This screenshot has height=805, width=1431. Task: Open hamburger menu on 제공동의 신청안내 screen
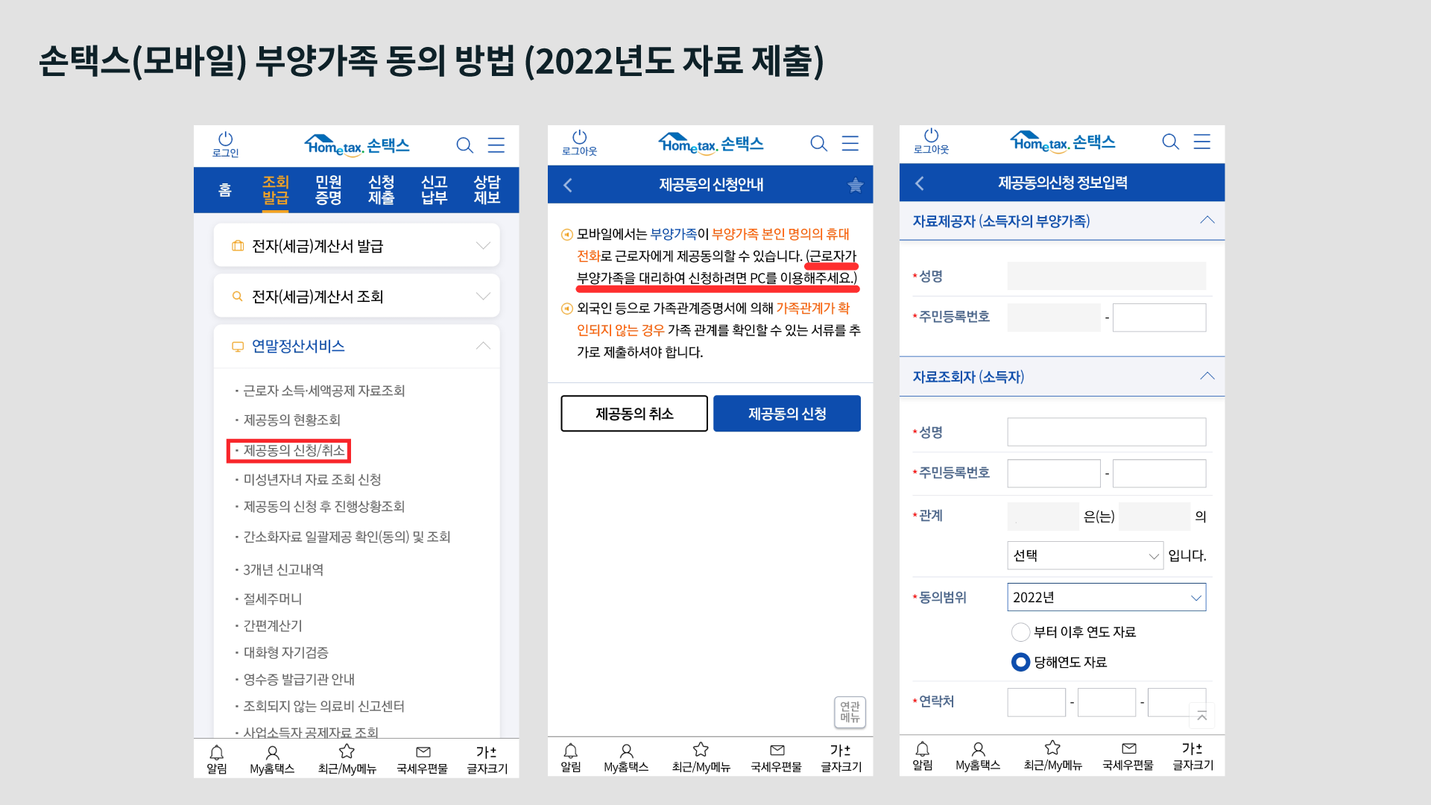click(850, 143)
